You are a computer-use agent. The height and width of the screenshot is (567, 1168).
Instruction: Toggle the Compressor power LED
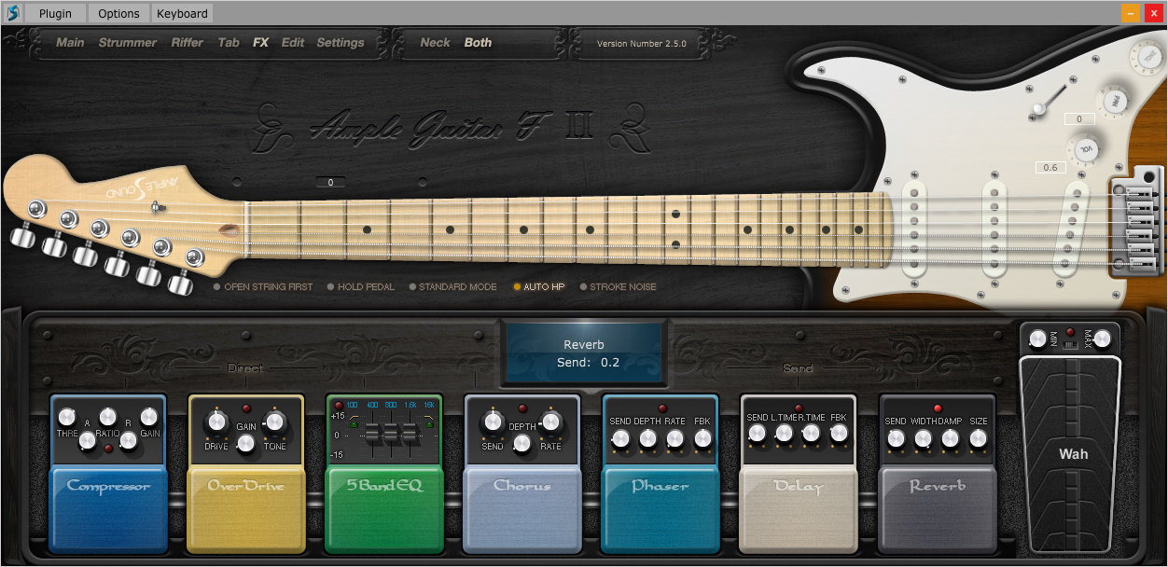pyautogui.click(x=108, y=449)
